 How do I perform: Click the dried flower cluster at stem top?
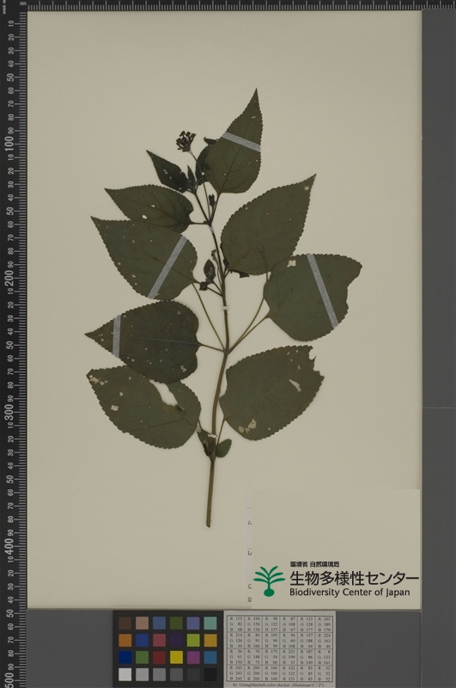point(185,140)
